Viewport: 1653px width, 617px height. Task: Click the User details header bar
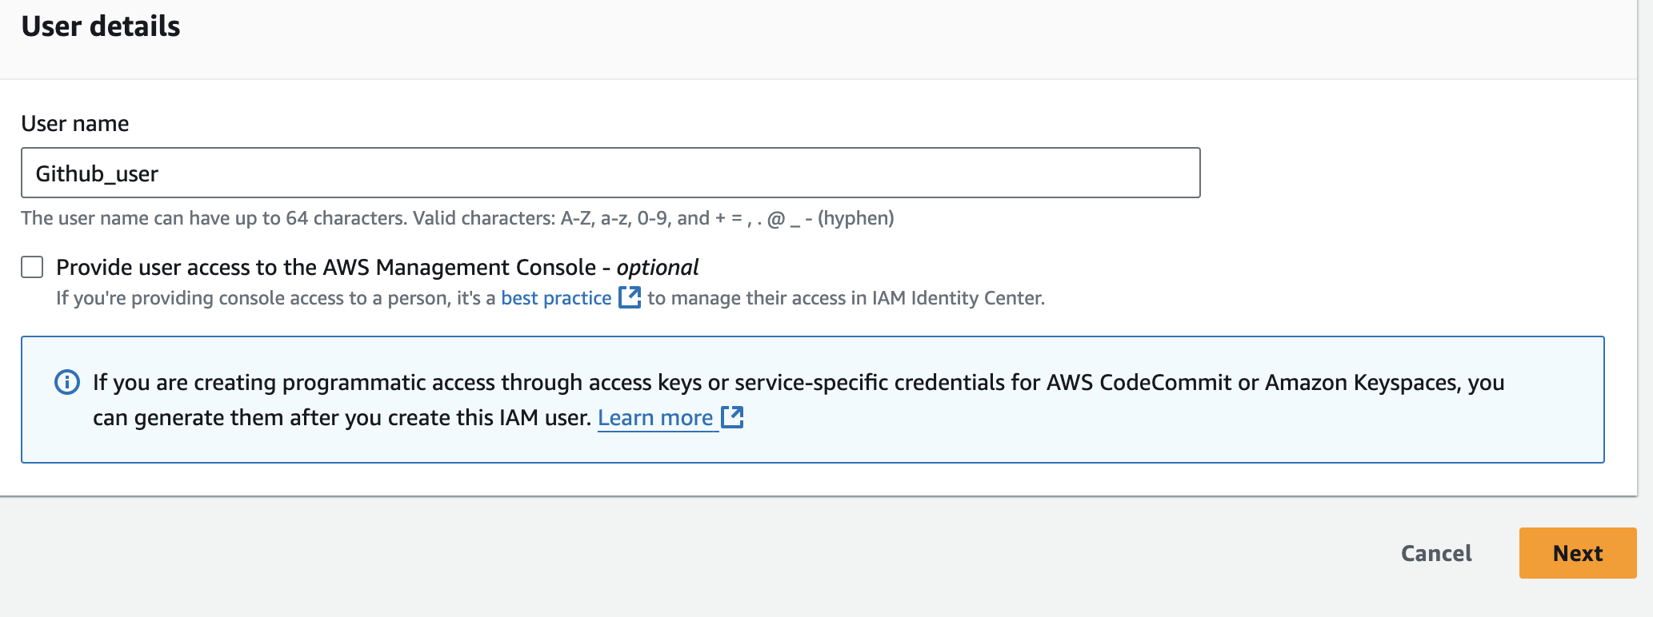click(x=818, y=38)
